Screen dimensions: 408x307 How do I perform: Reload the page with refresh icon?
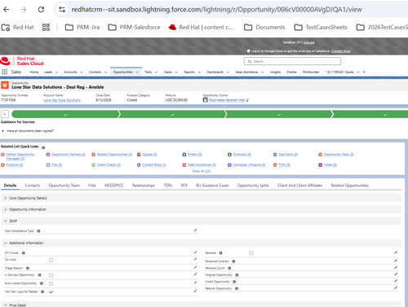coord(41,10)
